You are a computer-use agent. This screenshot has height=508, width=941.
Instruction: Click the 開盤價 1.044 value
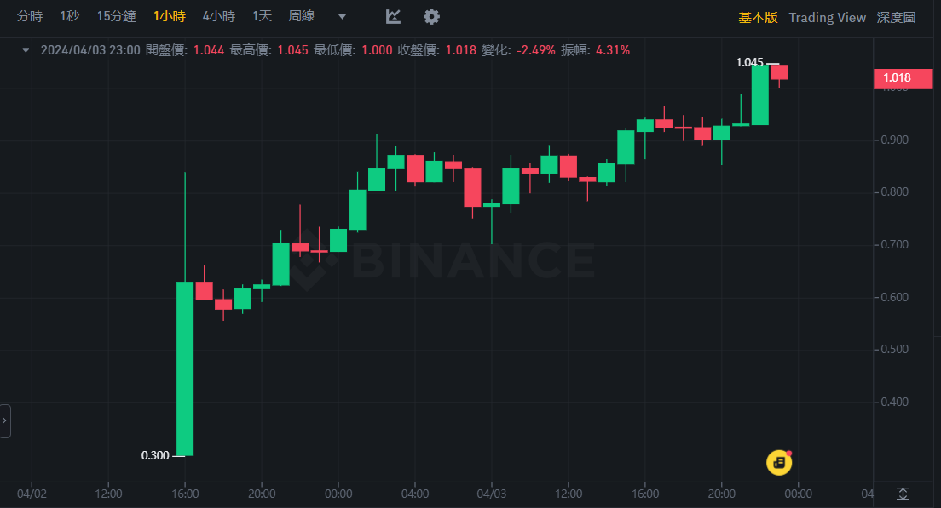(209, 50)
